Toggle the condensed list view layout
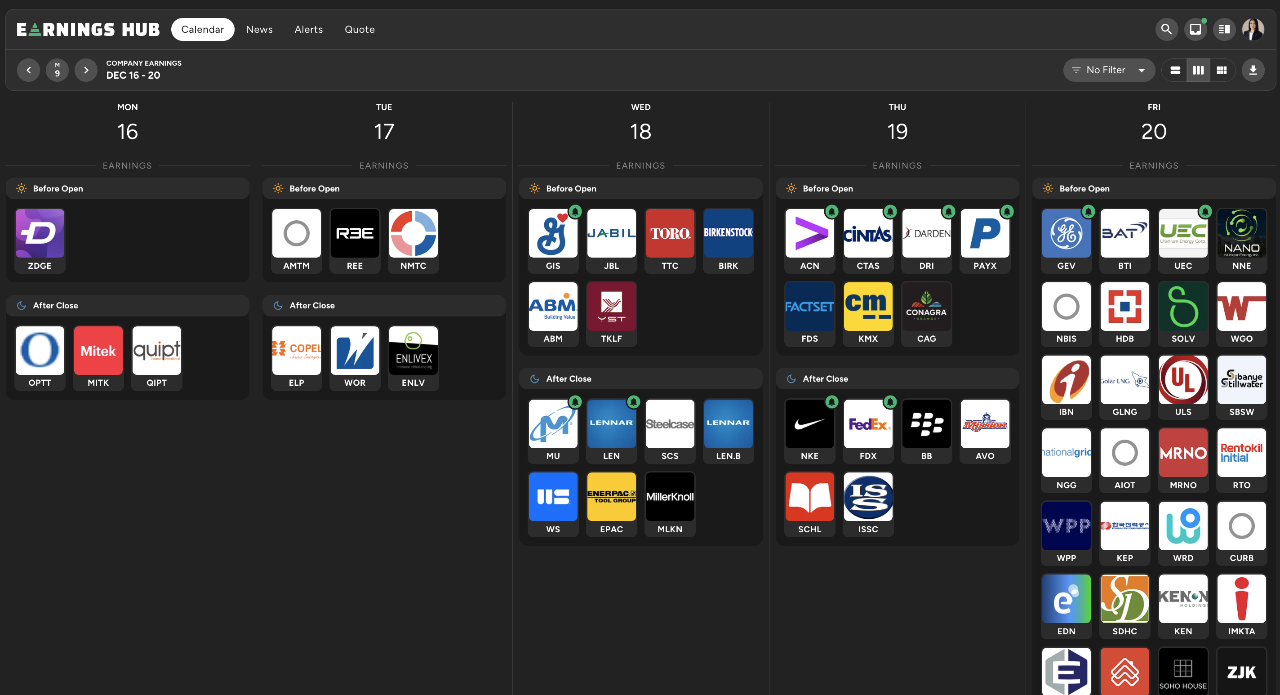Image resolution: width=1280 pixels, height=695 pixels. [x=1176, y=69]
